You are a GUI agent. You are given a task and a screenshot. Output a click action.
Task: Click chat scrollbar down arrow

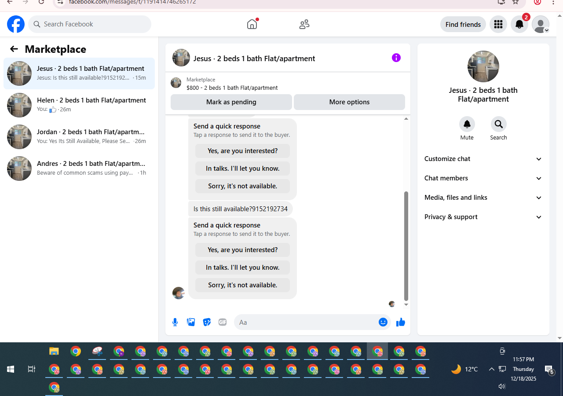(x=406, y=304)
